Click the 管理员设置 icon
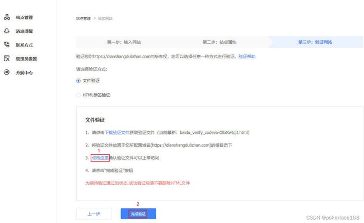The height and width of the screenshot is (223, 364). [x=7, y=58]
